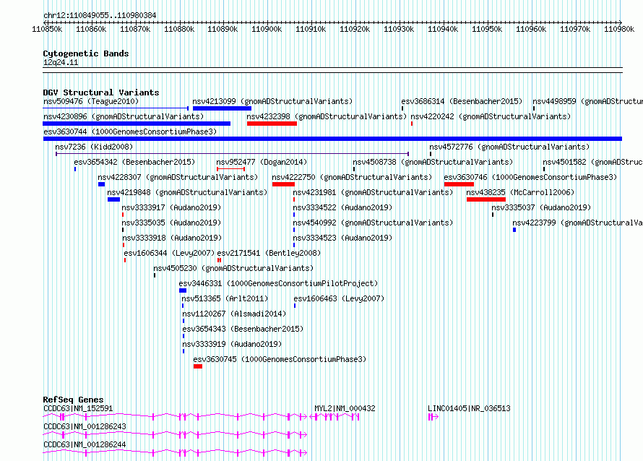The height and width of the screenshot is (461, 643).
Task: Open esv3654342 (Besenbacher2015) variant
Action: coord(134,162)
